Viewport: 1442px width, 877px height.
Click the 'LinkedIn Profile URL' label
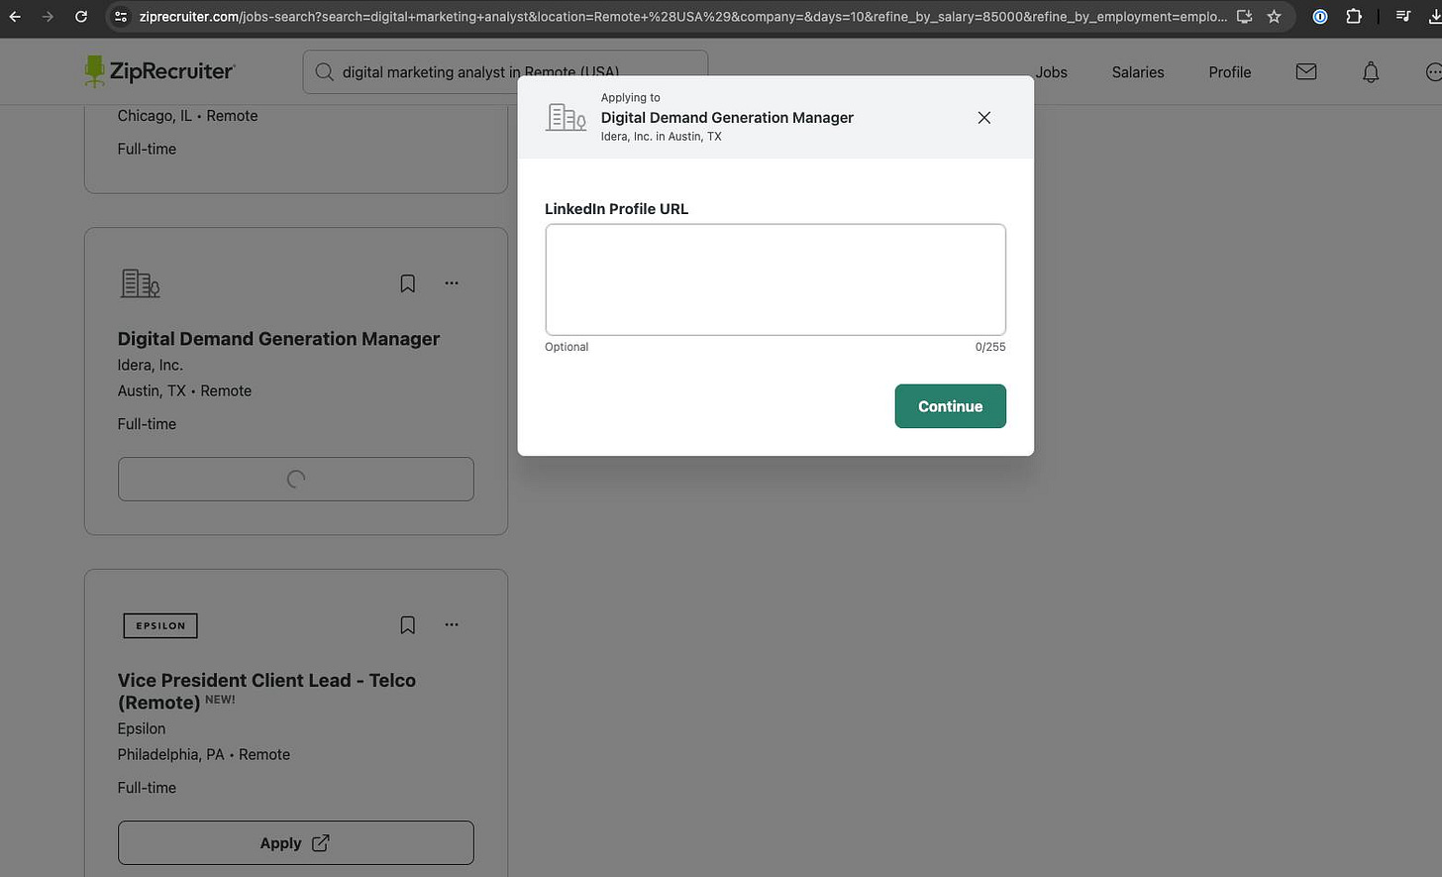(616, 209)
